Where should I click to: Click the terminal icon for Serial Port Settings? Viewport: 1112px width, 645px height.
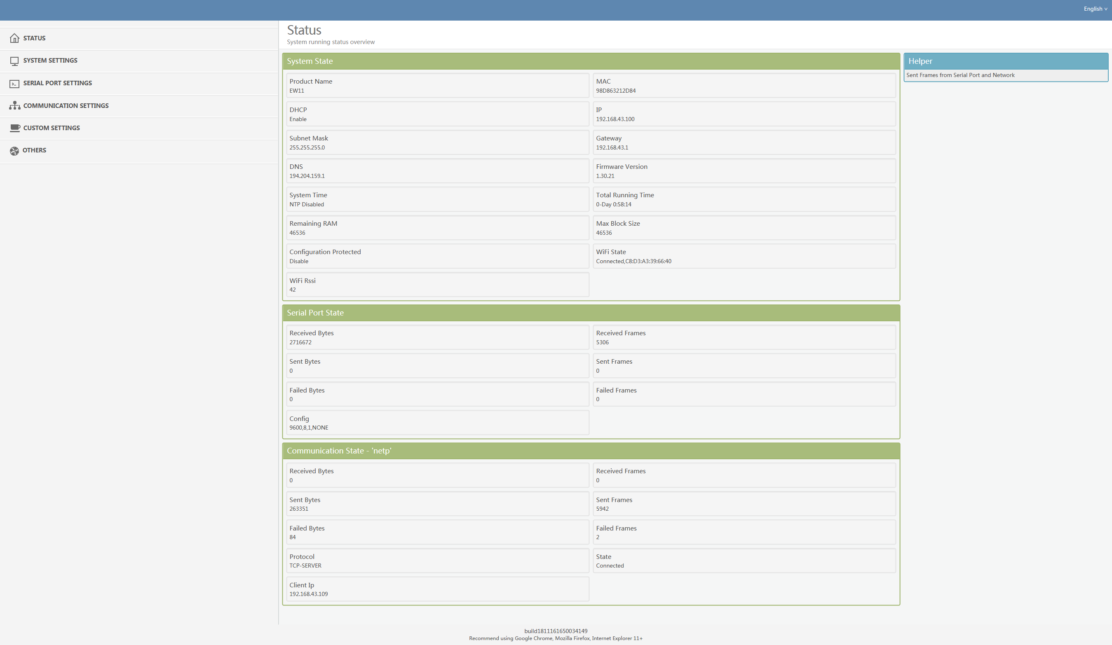pyautogui.click(x=14, y=83)
